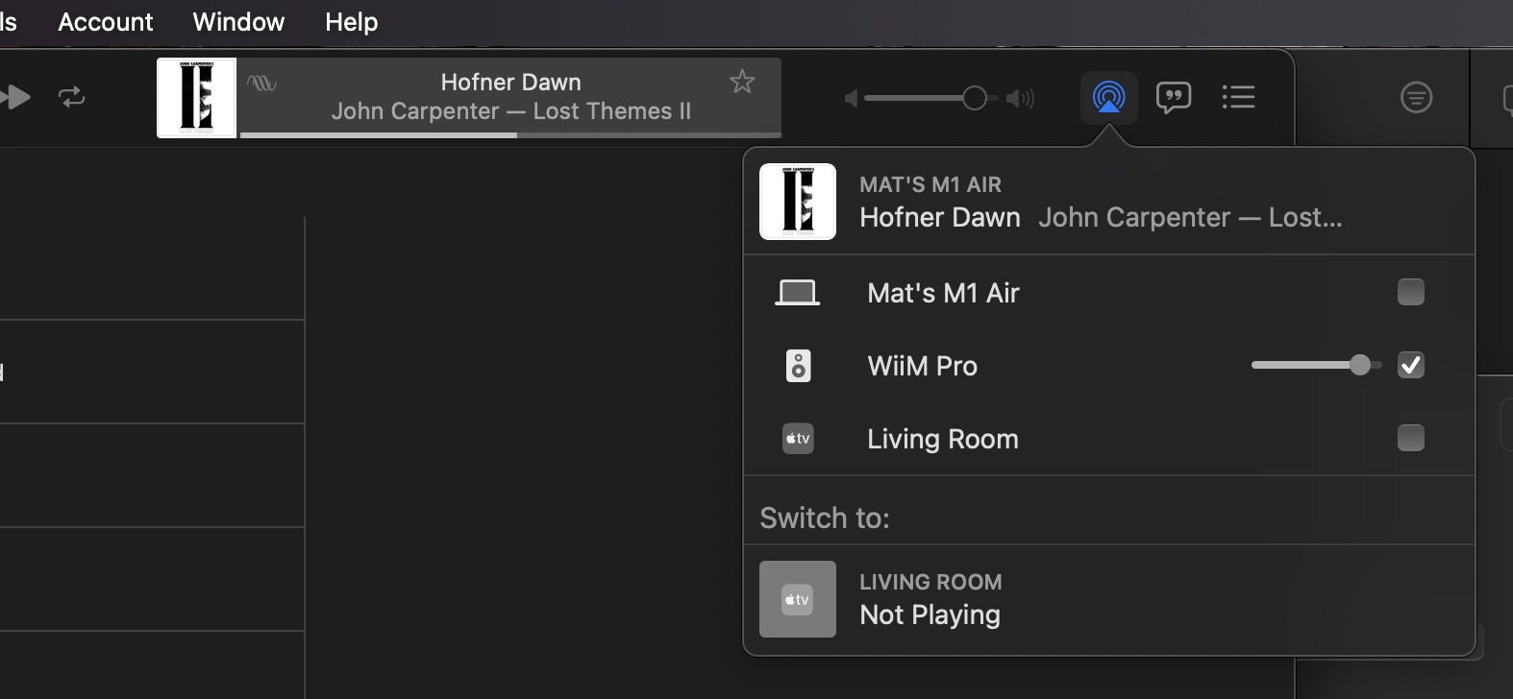
Task: Click the MAT'S M1 AIR header label
Action: click(x=930, y=184)
